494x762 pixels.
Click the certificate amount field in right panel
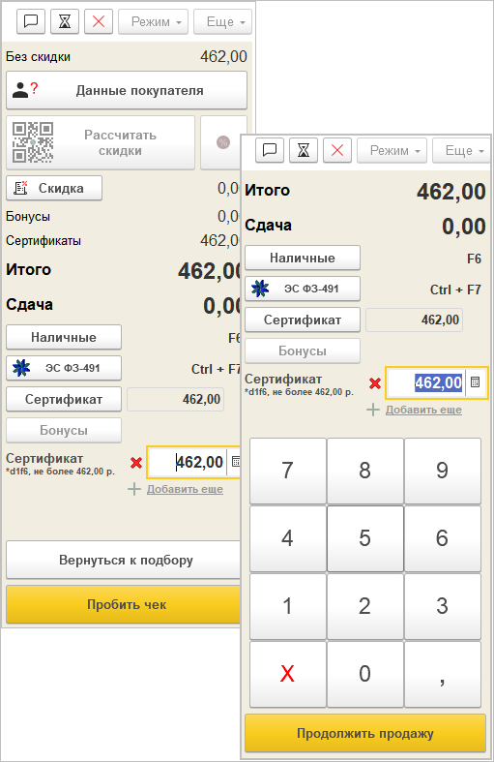tap(427, 382)
